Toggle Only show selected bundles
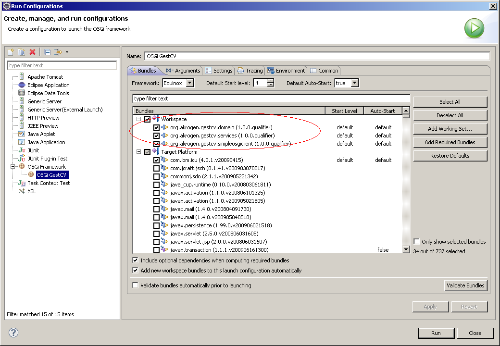The image size is (500, 346). coord(417,242)
